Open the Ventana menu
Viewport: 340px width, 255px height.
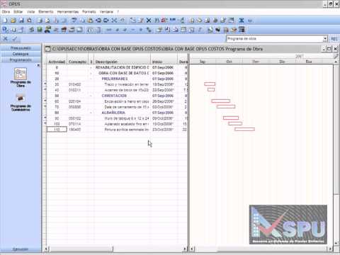pyautogui.click(x=106, y=11)
